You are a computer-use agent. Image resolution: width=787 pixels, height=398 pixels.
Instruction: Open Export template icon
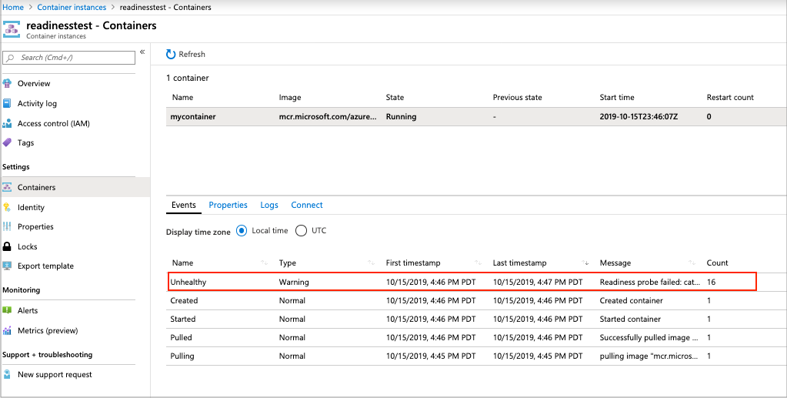pos(8,266)
